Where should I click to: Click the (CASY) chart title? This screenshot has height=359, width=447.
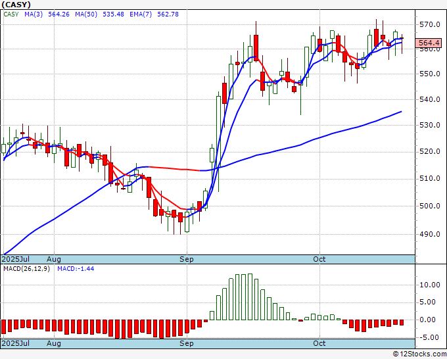(16, 5)
